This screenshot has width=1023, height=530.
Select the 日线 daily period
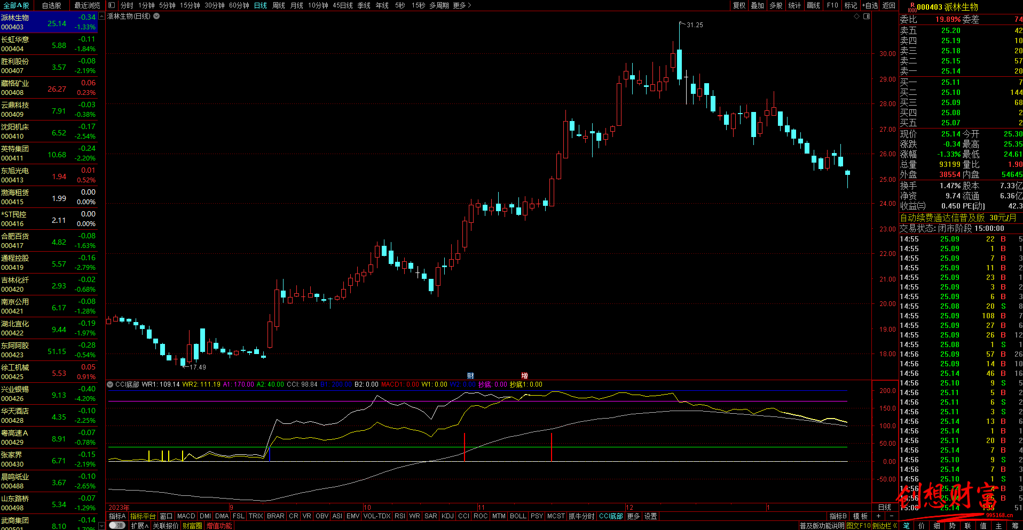click(x=261, y=5)
